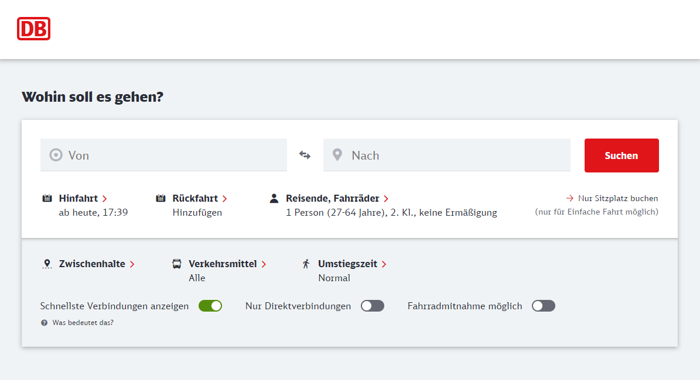Click the Reisende person icon

click(274, 198)
